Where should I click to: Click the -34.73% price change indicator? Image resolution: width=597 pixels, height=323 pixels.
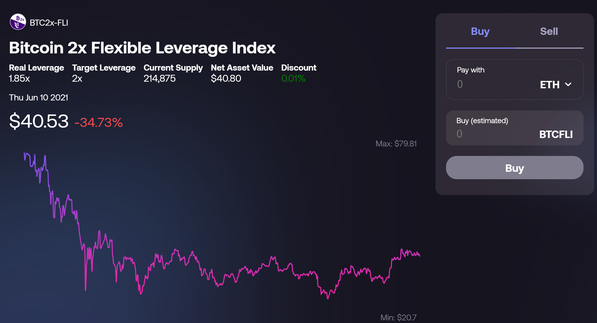(x=99, y=122)
